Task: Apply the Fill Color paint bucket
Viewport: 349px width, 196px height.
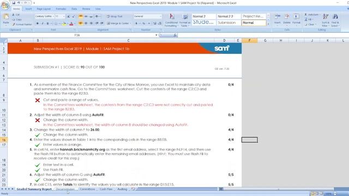Action: point(64,23)
